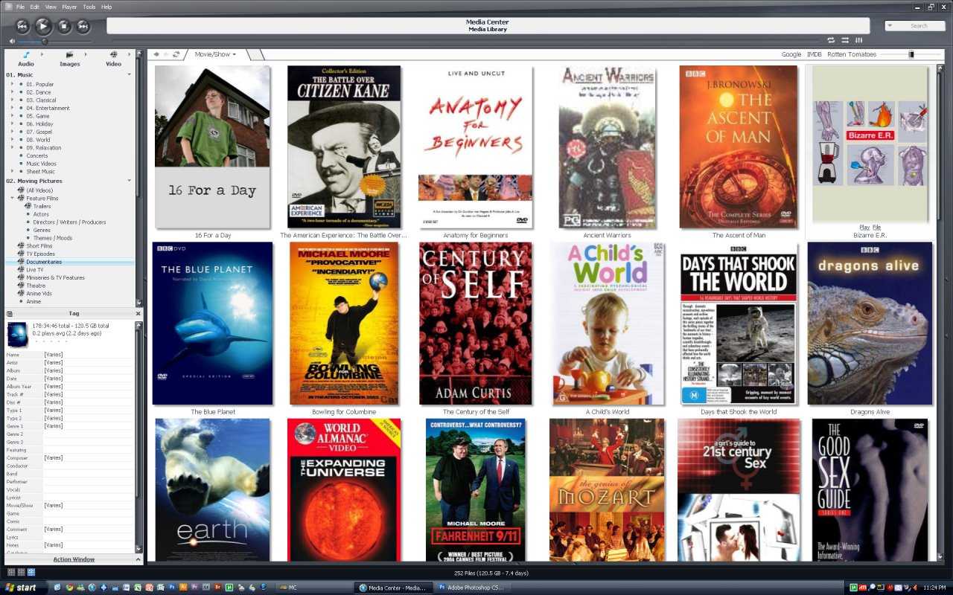This screenshot has width=953, height=595.
Task: Click the first layout icon in status bar
Action: coord(11,572)
